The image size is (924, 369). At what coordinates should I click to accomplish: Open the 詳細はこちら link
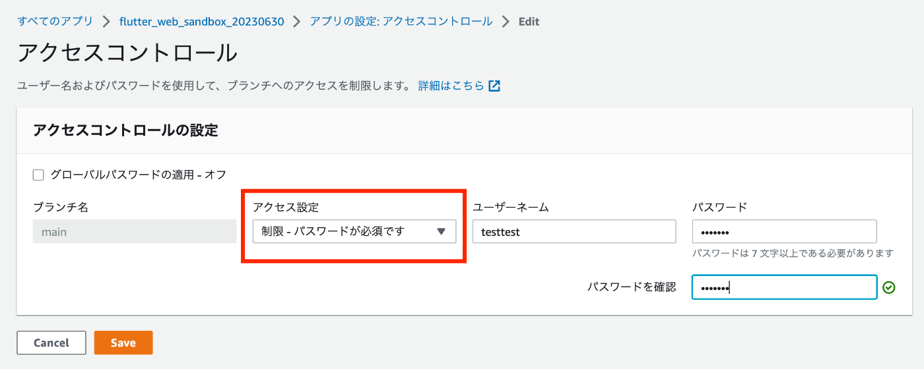tap(451, 86)
